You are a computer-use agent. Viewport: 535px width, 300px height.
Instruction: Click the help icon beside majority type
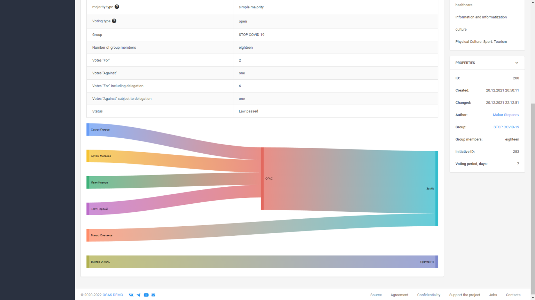(x=117, y=7)
